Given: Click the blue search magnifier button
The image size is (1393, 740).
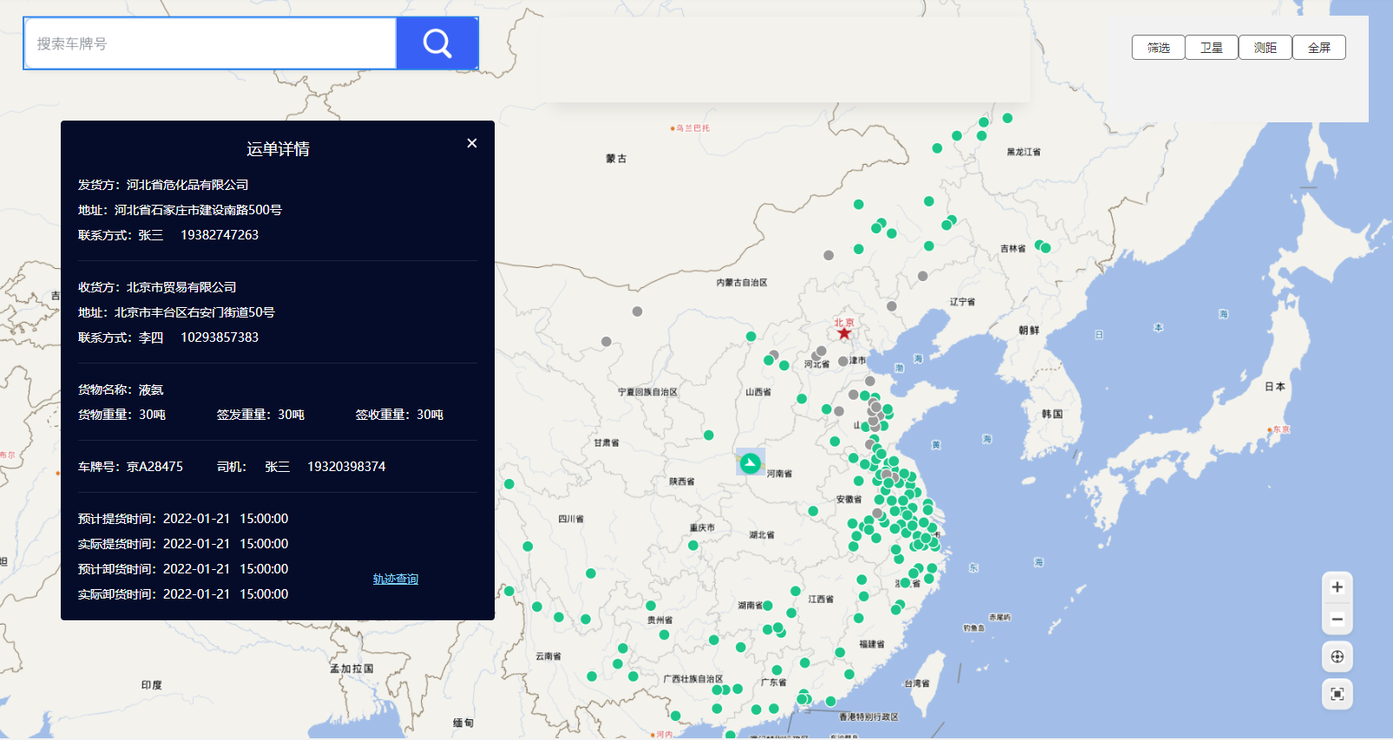Looking at the screenshot, I should point(437,43).
